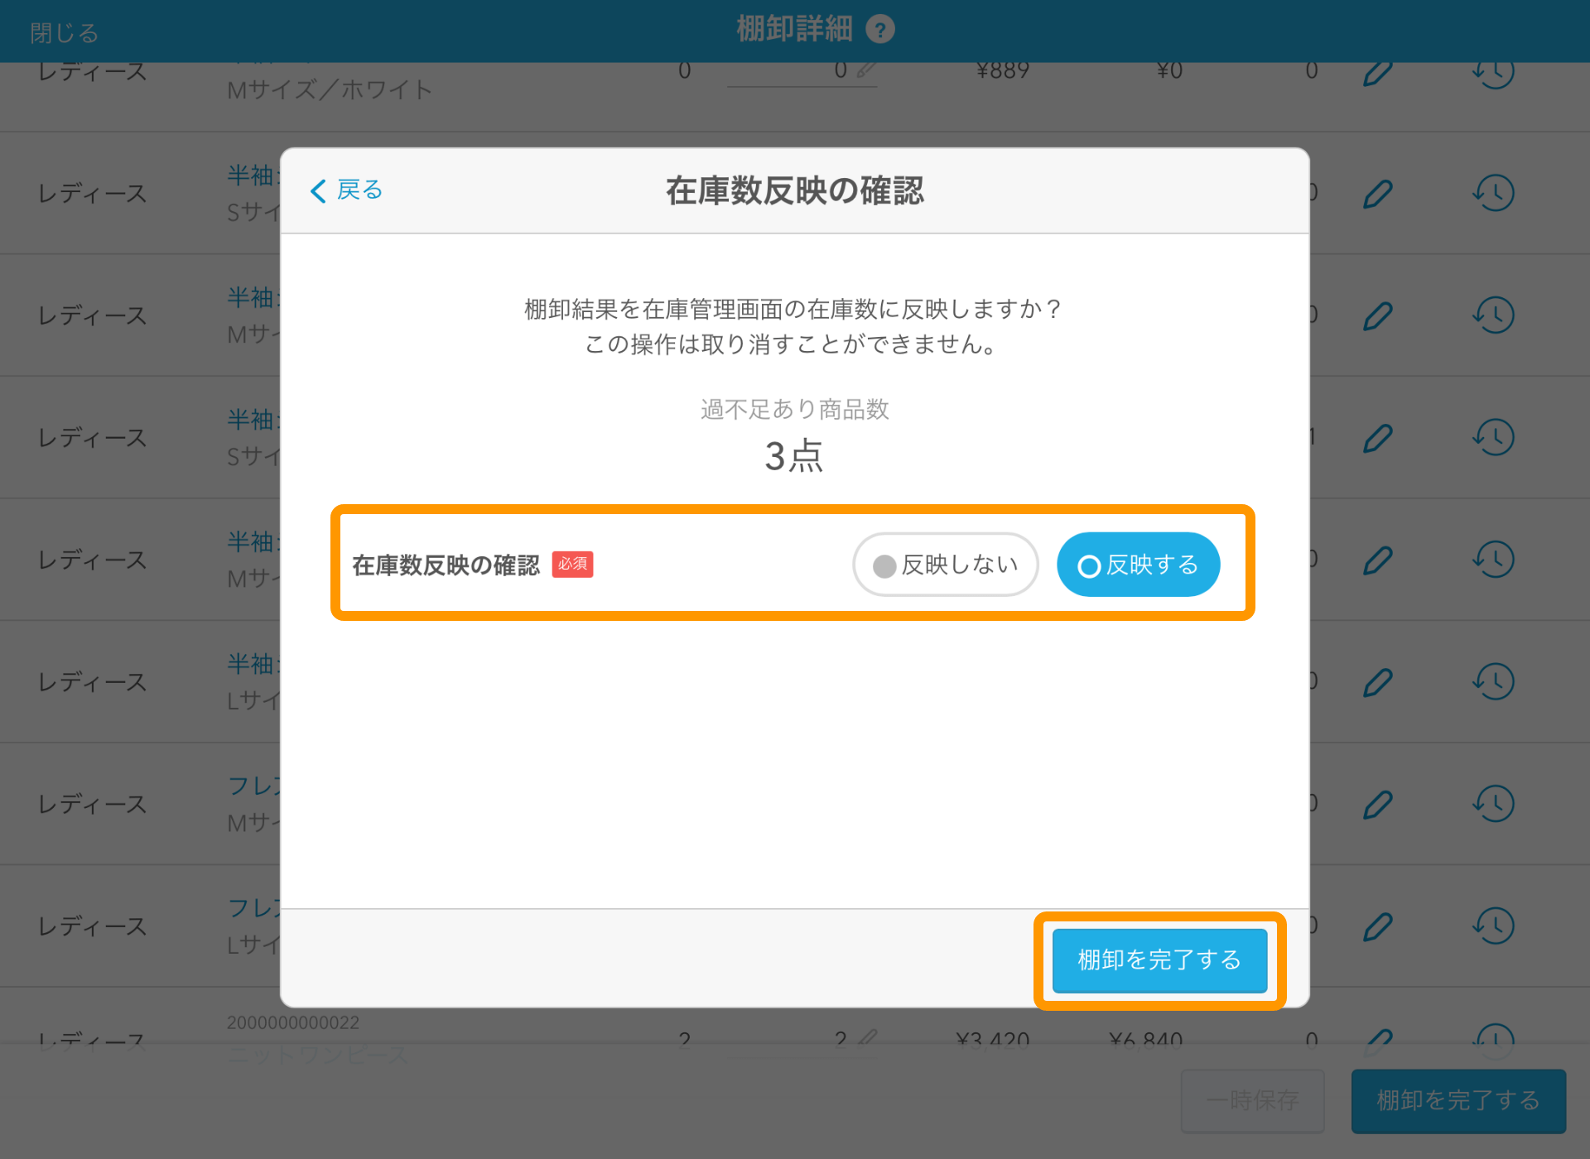Click 棚卸を完了する in the confirmation dialog

[1159, 960]
